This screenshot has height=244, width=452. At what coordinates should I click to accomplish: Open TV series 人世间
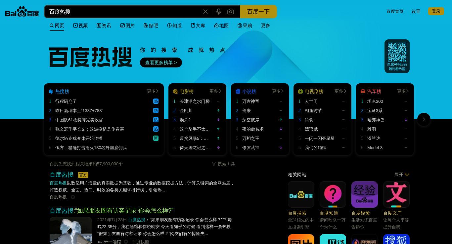pos(311,101)
